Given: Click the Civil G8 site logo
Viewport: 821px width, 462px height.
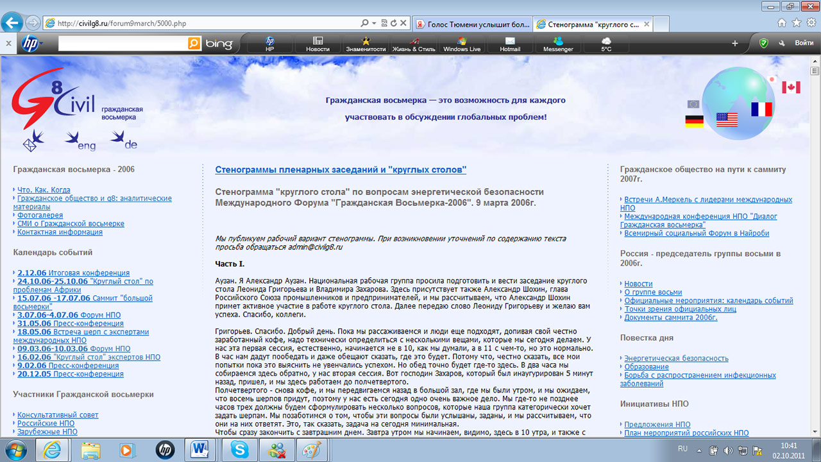Looking at the screenshot, I should pyautogui.click(x=53, y=98).
